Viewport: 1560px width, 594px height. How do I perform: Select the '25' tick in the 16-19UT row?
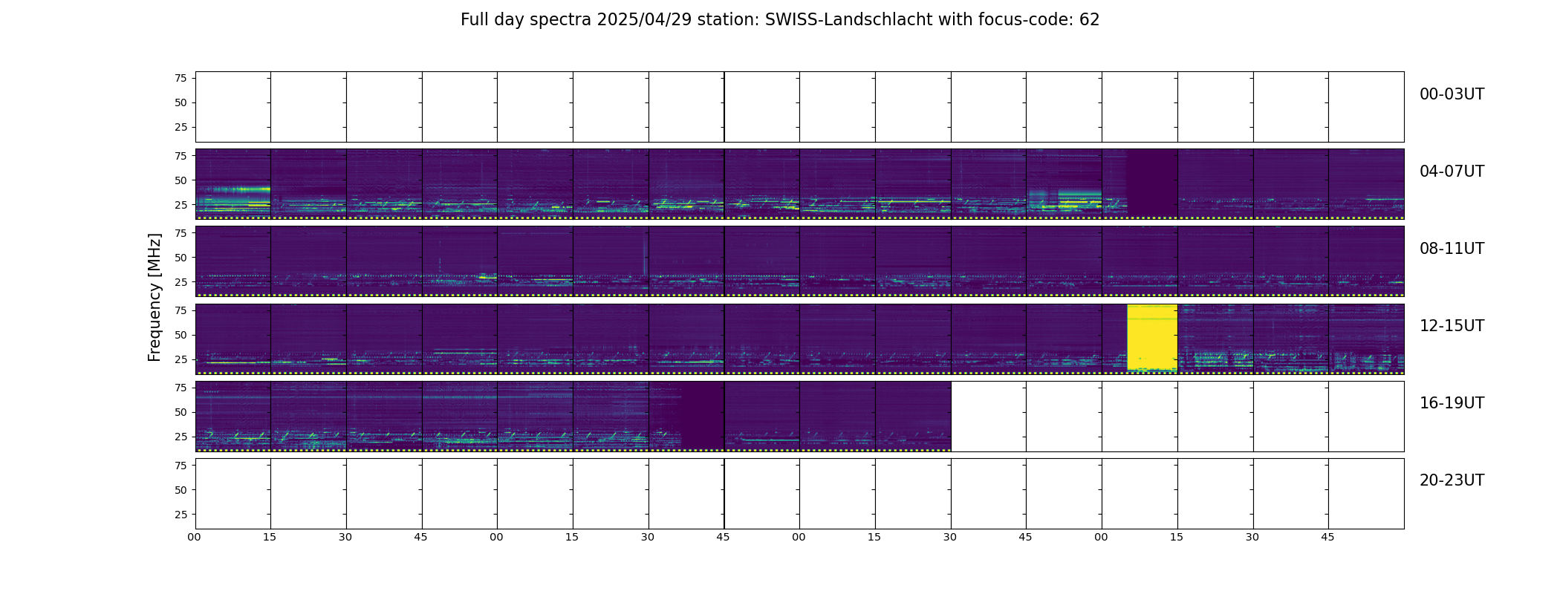181,436
